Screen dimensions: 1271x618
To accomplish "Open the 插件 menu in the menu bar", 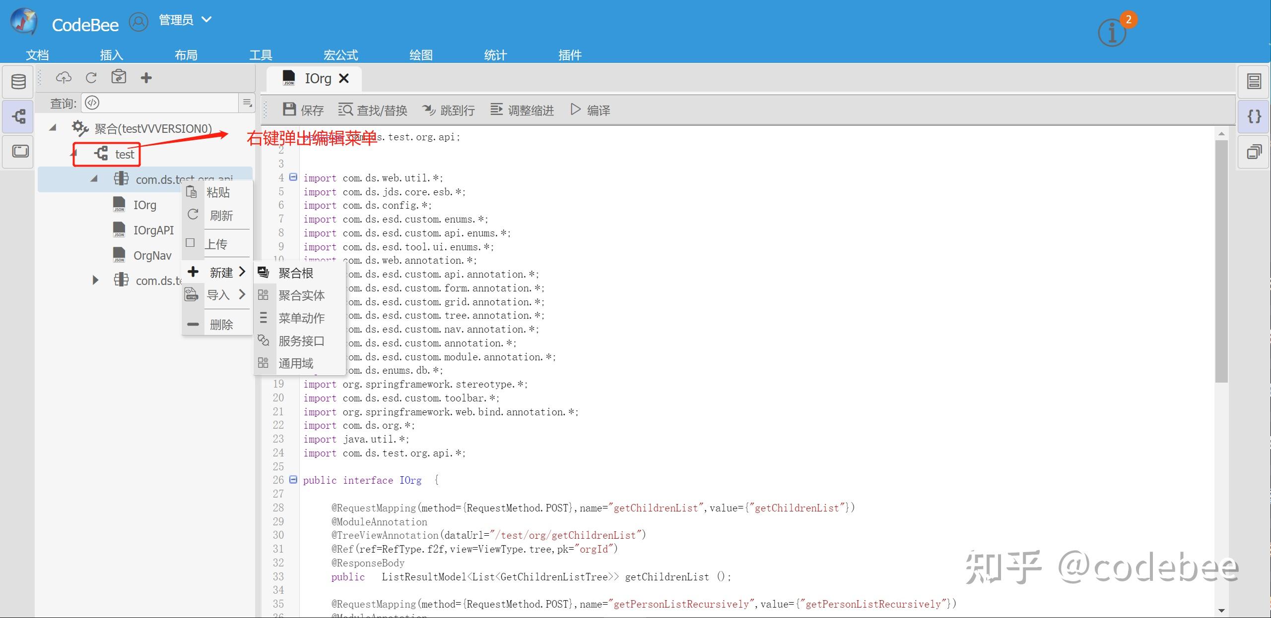I will [x=569, y=55].
